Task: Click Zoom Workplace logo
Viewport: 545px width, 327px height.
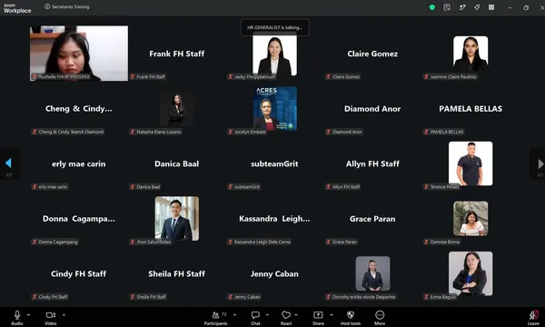Action: 17,8
